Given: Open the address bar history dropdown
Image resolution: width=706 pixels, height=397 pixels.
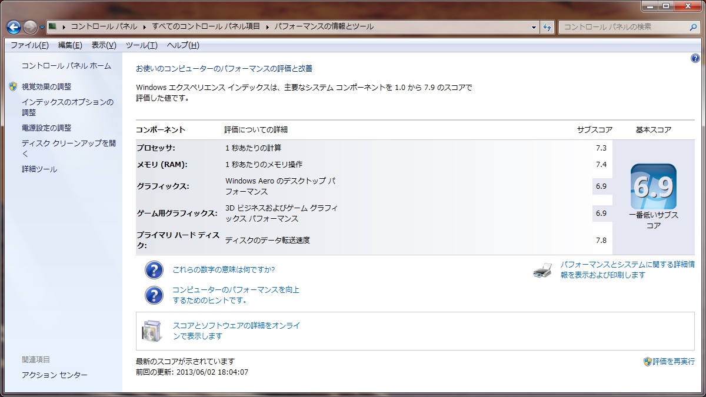Looking at the screenshot, I should tap(534, 27).
